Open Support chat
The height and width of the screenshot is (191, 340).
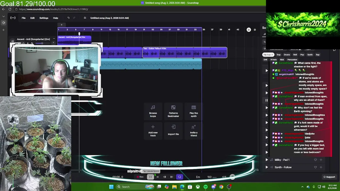click(329, 177)
